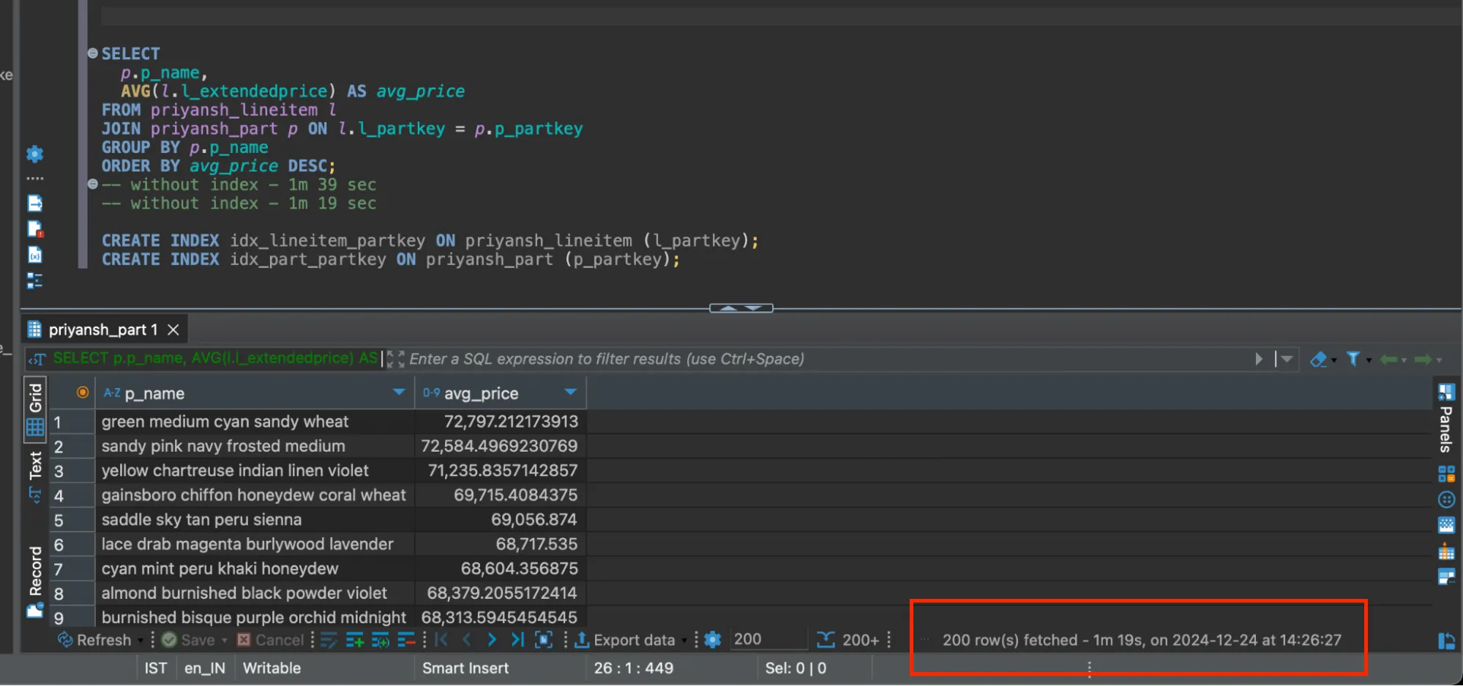1463x686 pixels.
Task: Open the Metadata panel icon
Action: (1446, 526)
